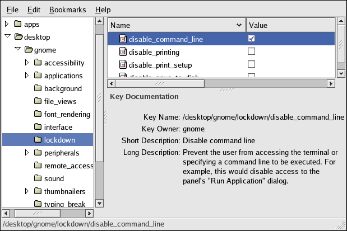Click the disable_printing key icon
Viewport: 347px width, 231px height.
123,52
